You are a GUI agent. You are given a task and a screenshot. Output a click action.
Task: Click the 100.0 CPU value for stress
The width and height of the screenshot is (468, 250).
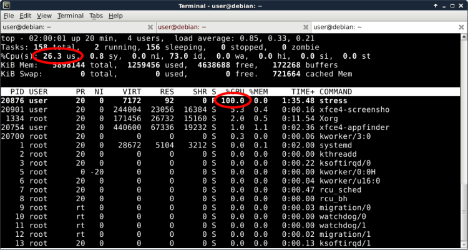pyautogui.click(x=233, y=101)
